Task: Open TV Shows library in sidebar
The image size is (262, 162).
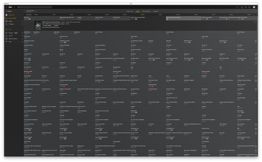Action: (x=11, y=24)
